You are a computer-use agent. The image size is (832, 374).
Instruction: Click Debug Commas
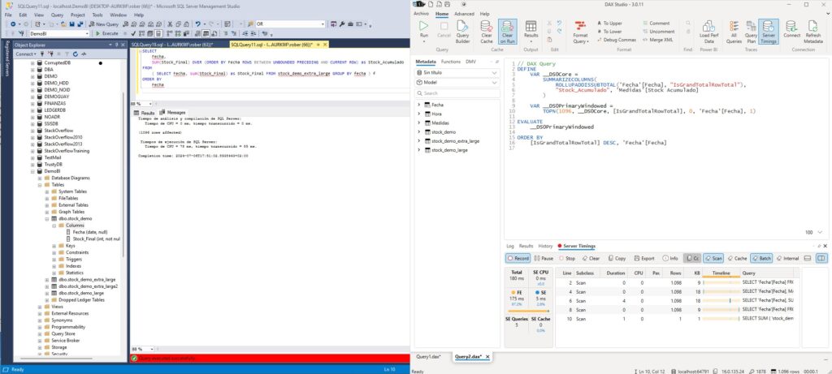[616, 39]
